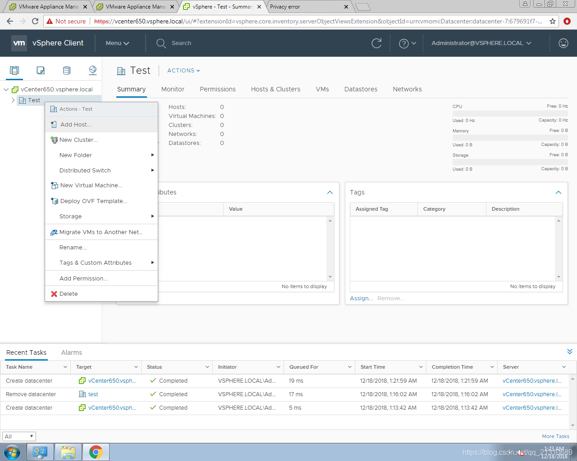Click the Test datacenter icon beside title
The image size is (577, 461).
point(121,71)
